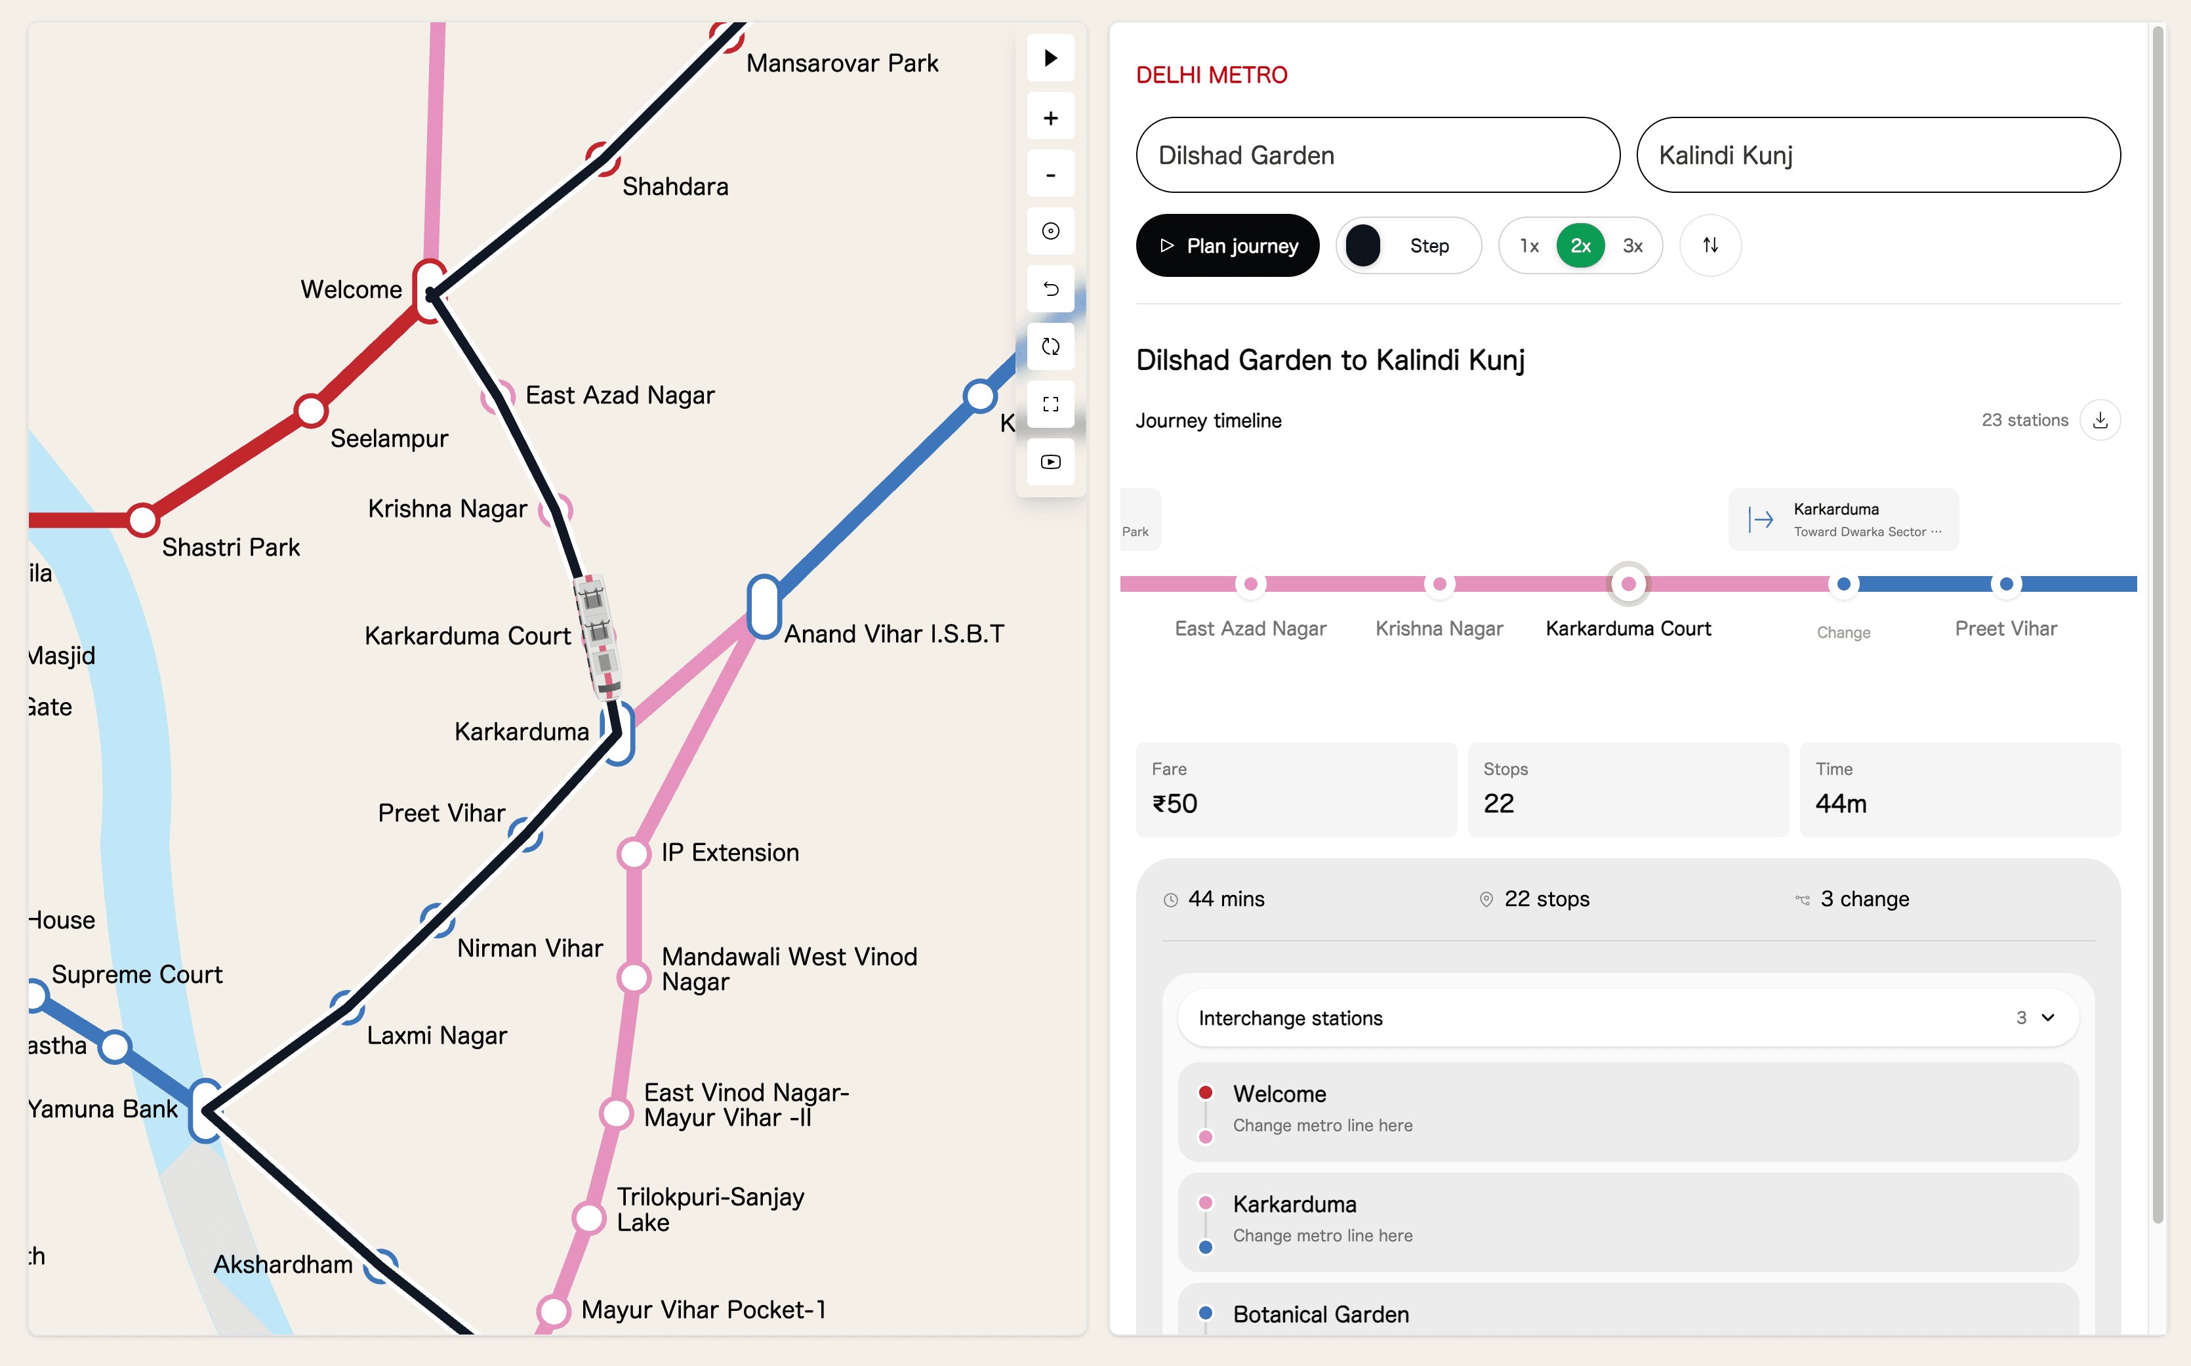Click the 23 stations label
Image resolution: width=2191 pixels, height=1366 pixels.
coord(2024,420)
